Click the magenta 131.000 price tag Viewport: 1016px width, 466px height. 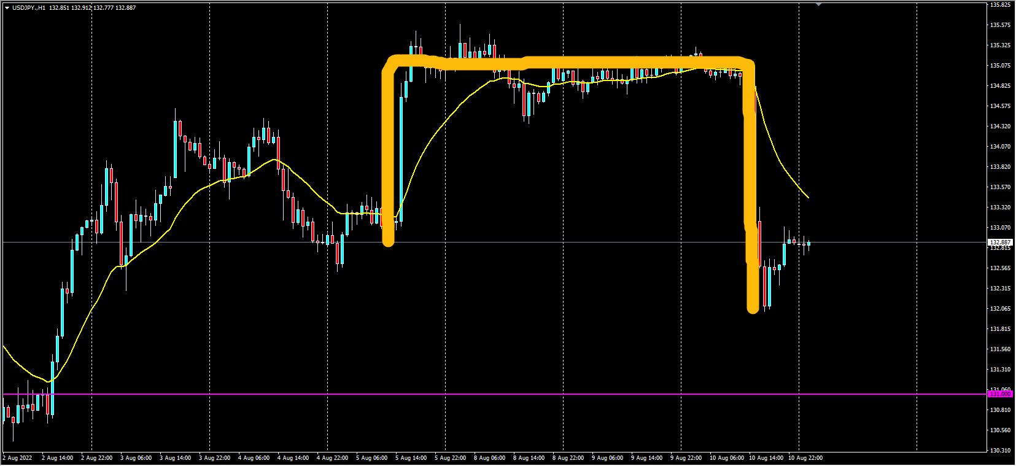pos(1000,394)
